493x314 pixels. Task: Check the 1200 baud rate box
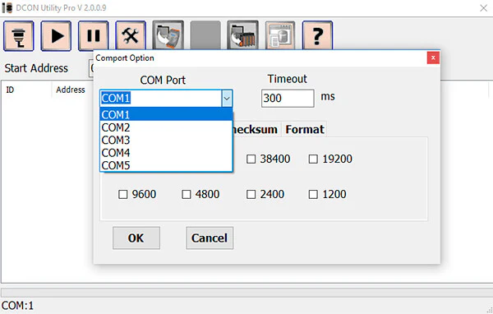[313, 194]
